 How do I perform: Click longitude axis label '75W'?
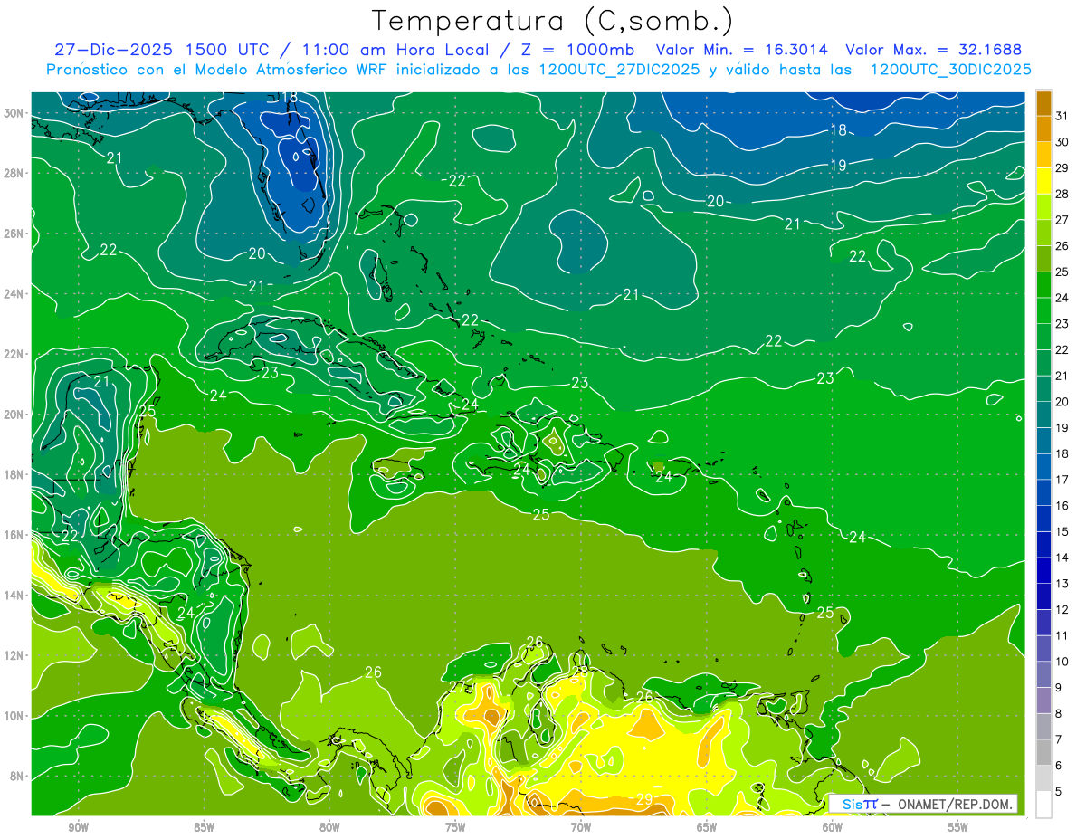click(x=455, y=827)
